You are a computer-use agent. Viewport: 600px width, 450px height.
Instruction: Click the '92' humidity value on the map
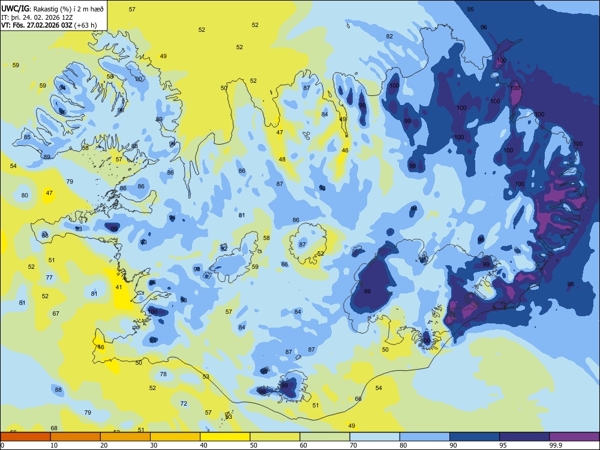click(224, 248)
